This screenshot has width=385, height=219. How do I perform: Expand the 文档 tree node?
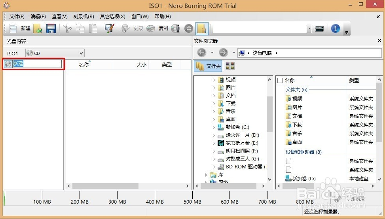tap(214, 96)
